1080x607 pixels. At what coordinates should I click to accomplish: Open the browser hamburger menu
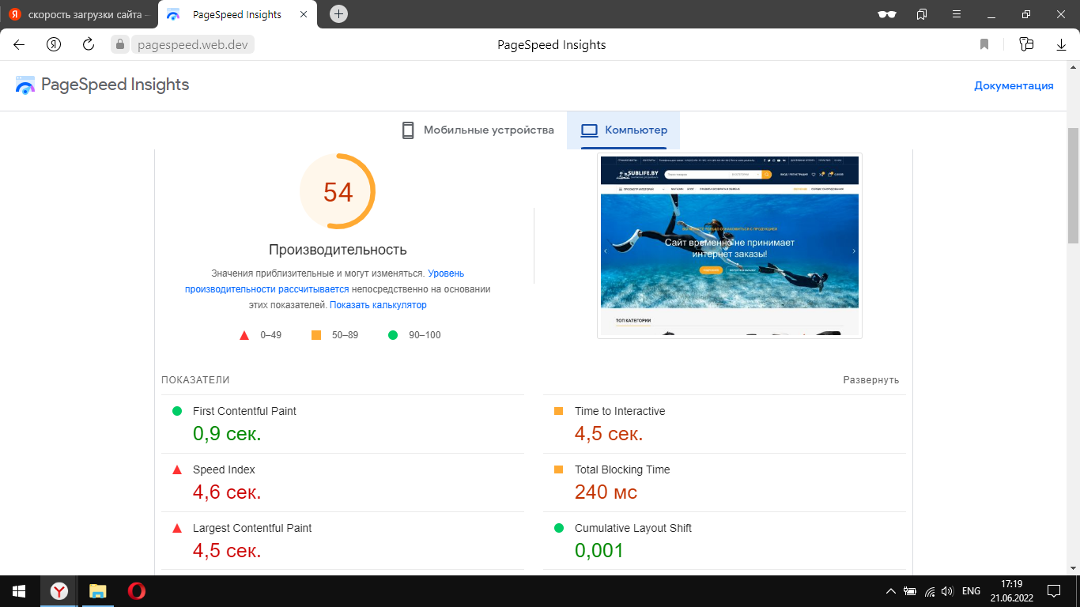[x=957, y=14]
